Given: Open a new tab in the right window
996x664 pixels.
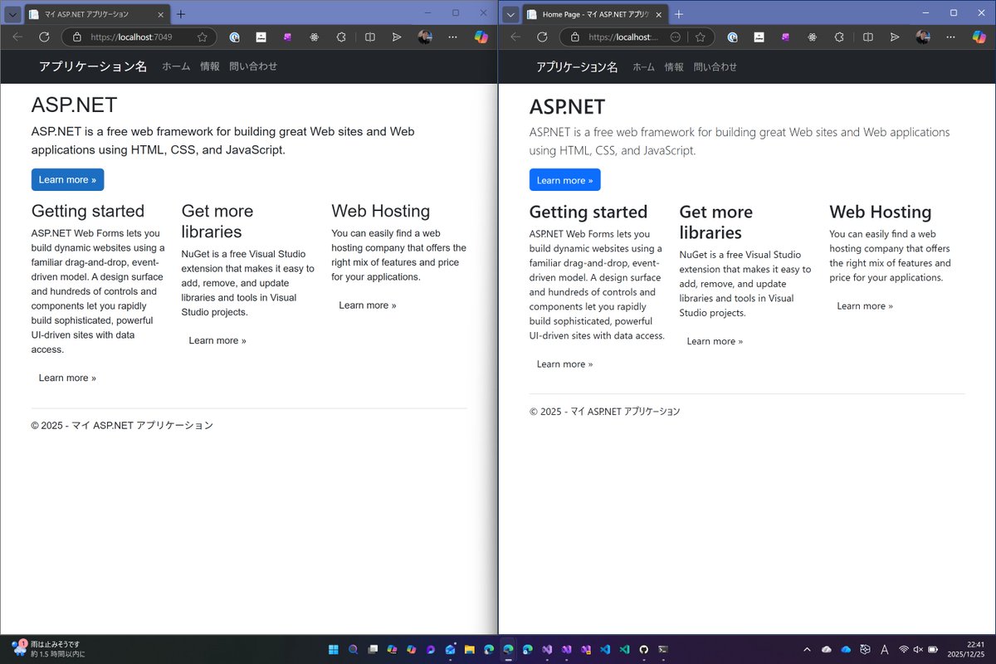Looking at the screenshot, I should click(x=679, y=14).
